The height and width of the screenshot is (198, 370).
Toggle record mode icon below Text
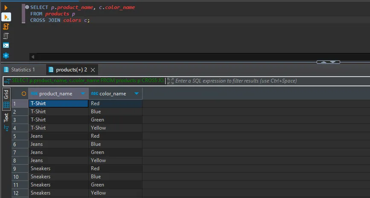point(6,128)
